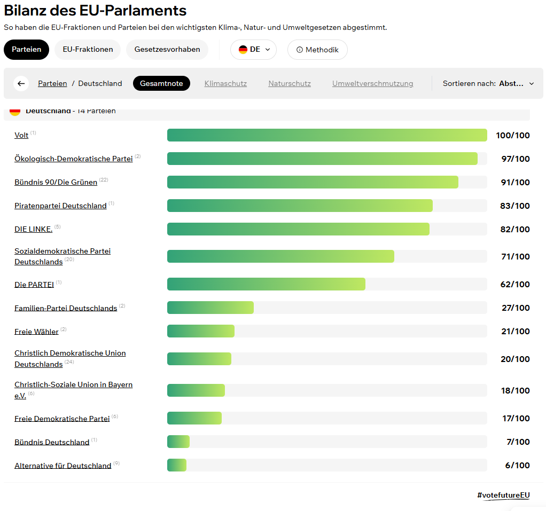
Task: Open the Naturschutz category
Action: tap(290, 83)
